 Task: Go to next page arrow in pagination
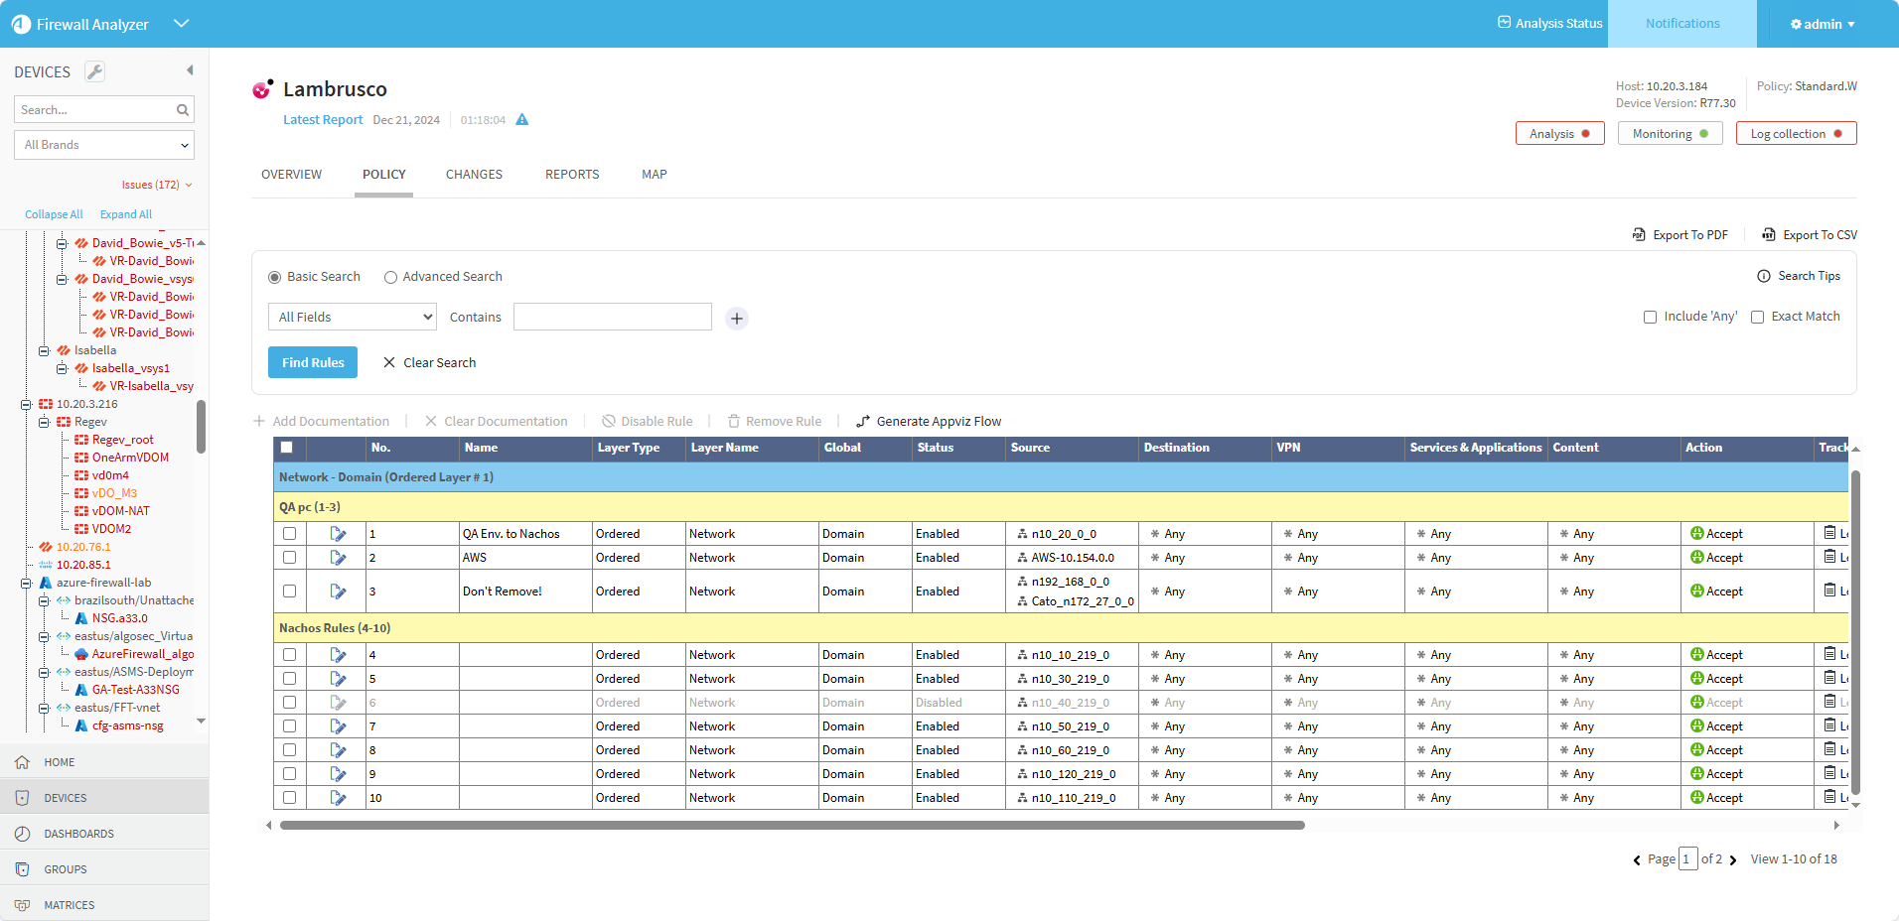tap(1733, 860)
